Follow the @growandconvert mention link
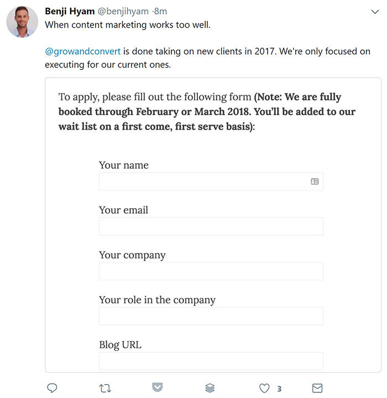Image resolution: width=387 pixels, height=398 pixels. pos(82,52)
